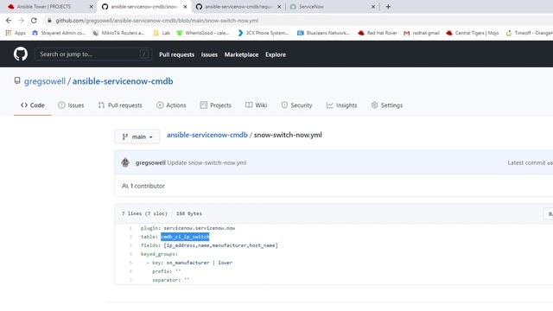Select the Projects tab
Viewport: 553px width, 311px height.
(x=215, y=105)
